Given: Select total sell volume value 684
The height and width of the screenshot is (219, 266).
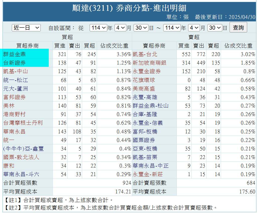Looking at the screenshot, I should pos(251,183).
